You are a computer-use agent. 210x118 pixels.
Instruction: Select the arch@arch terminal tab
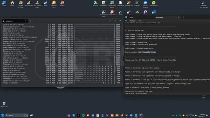15,21
